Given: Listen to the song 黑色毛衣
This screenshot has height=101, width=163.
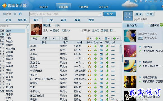Looking at the screenshot, I should pyautogui.click(x=89, y=63).
